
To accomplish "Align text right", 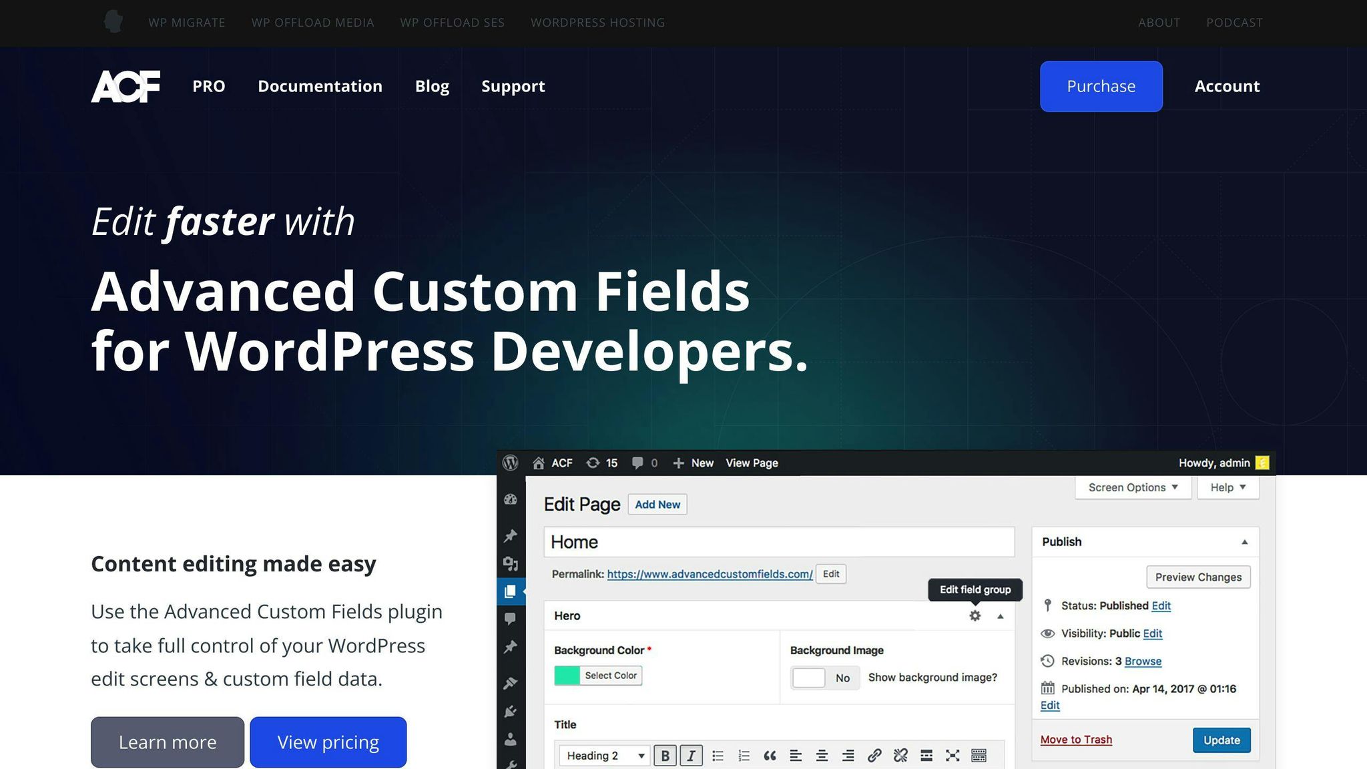I will [848, 756].
